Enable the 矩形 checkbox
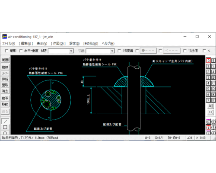216x173 pixels. coord(6,51)
